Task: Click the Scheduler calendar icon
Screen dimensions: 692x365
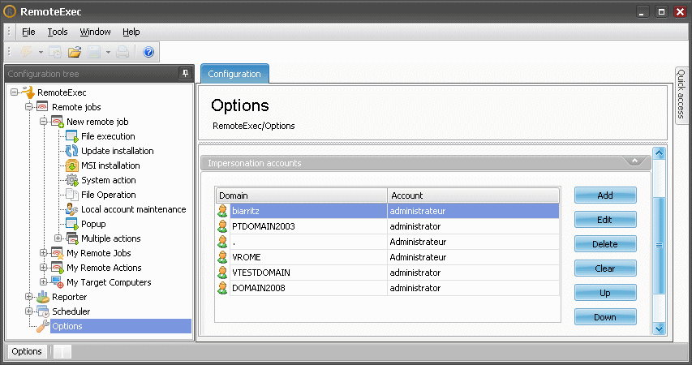Action: point(43,311)
